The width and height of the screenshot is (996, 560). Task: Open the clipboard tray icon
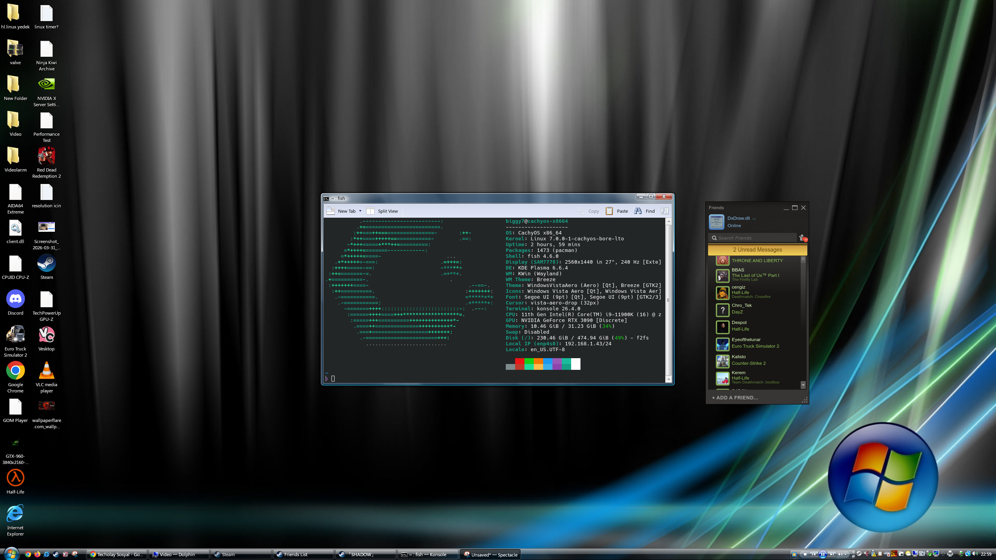point(880,554)
